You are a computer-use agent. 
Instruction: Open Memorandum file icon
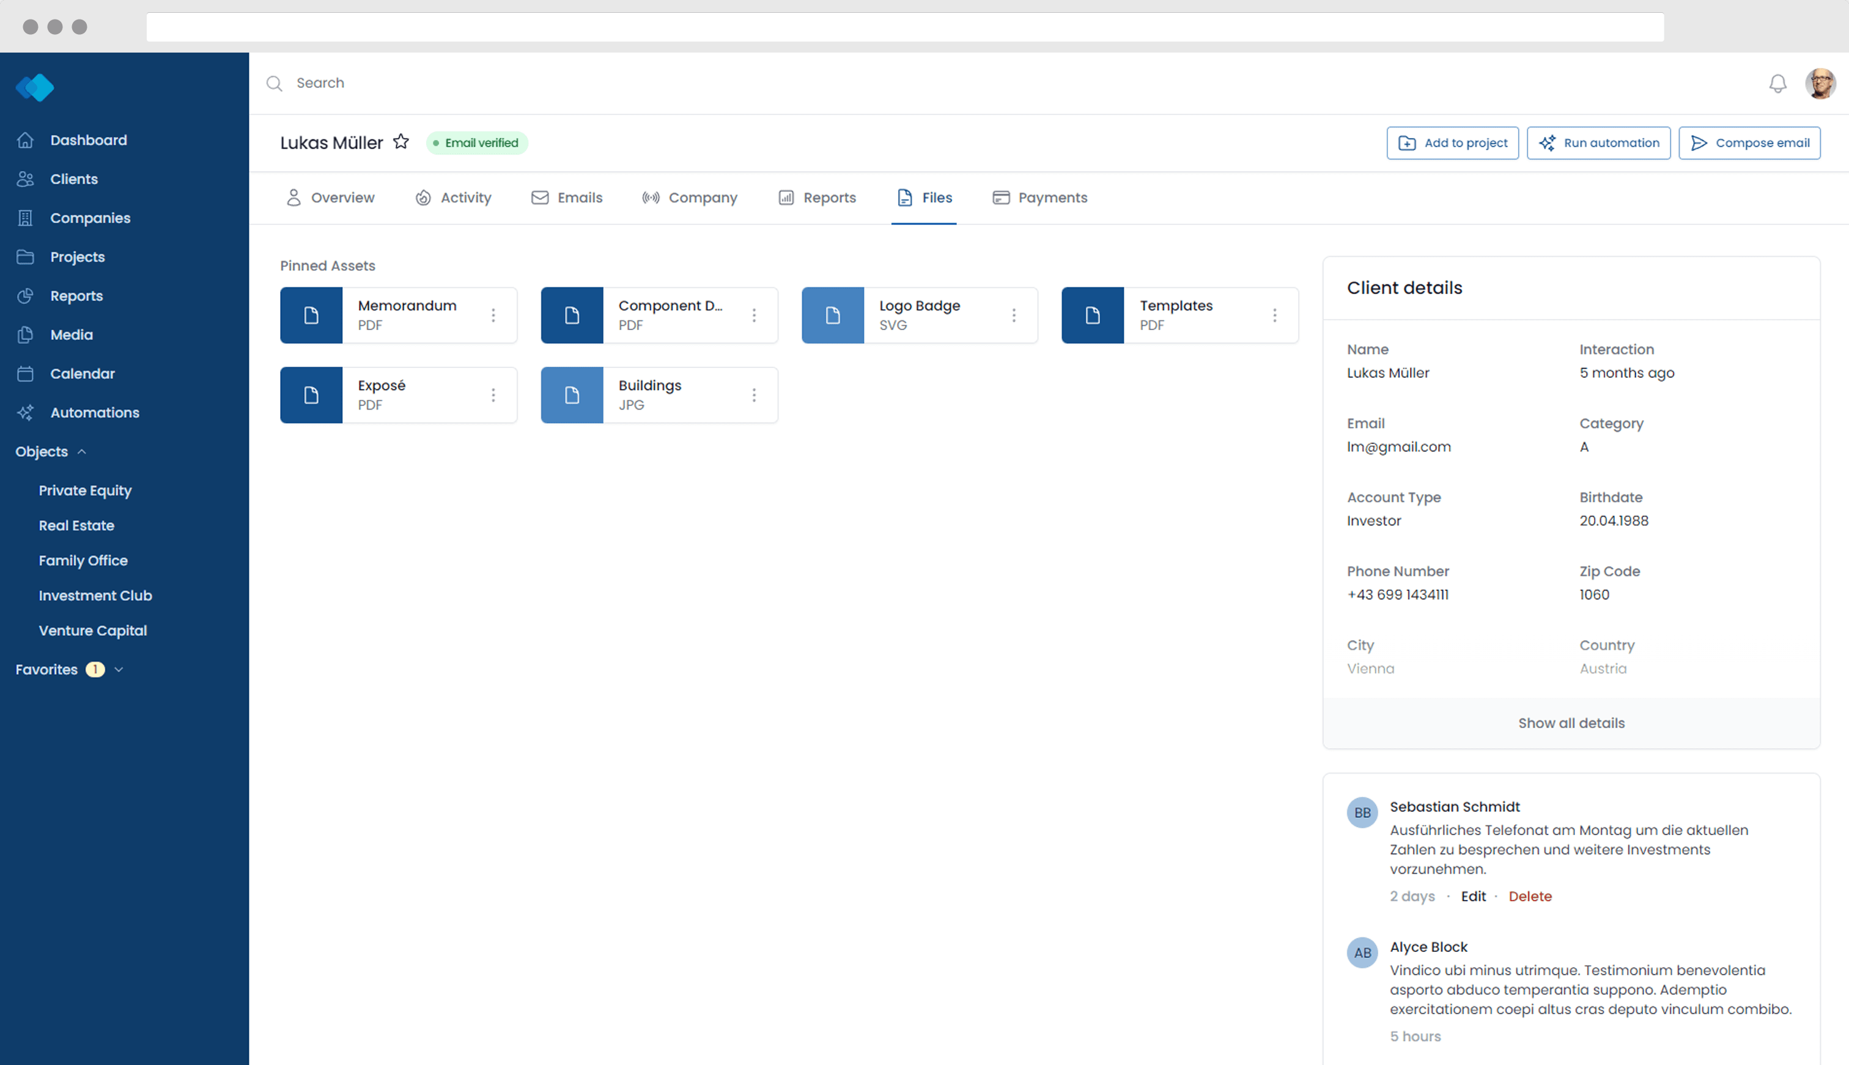click(312, 315)
